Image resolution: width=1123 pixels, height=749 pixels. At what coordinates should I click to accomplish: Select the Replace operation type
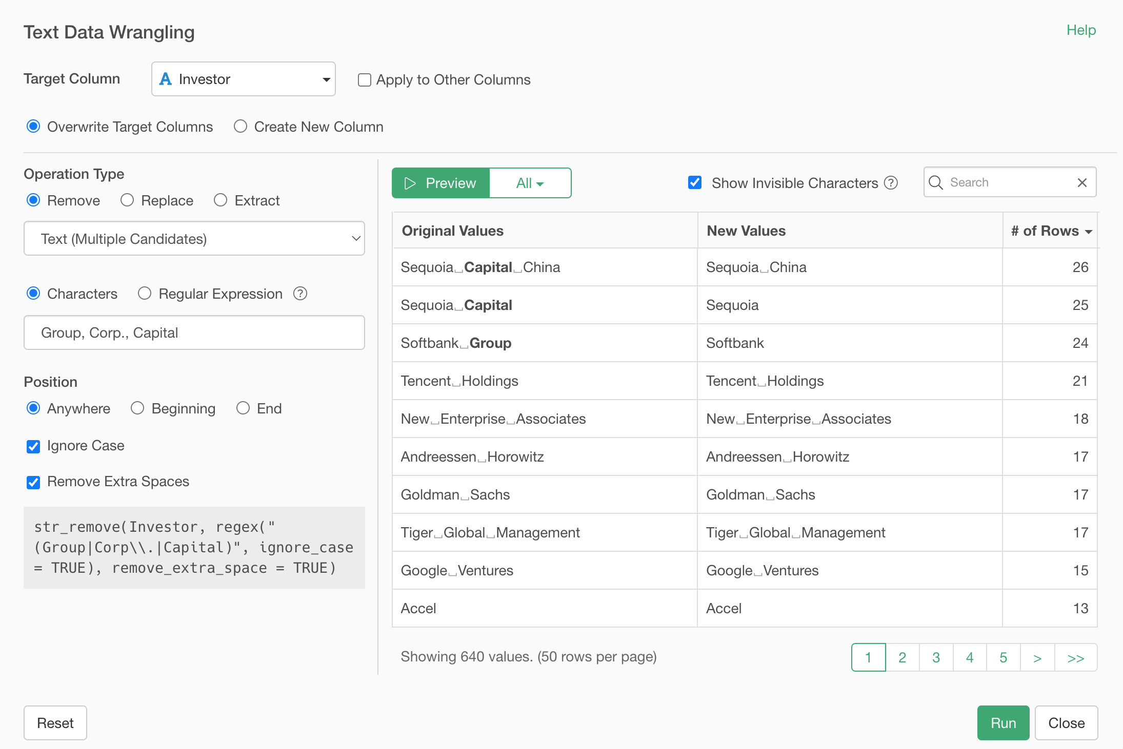(x=127, y=200)
